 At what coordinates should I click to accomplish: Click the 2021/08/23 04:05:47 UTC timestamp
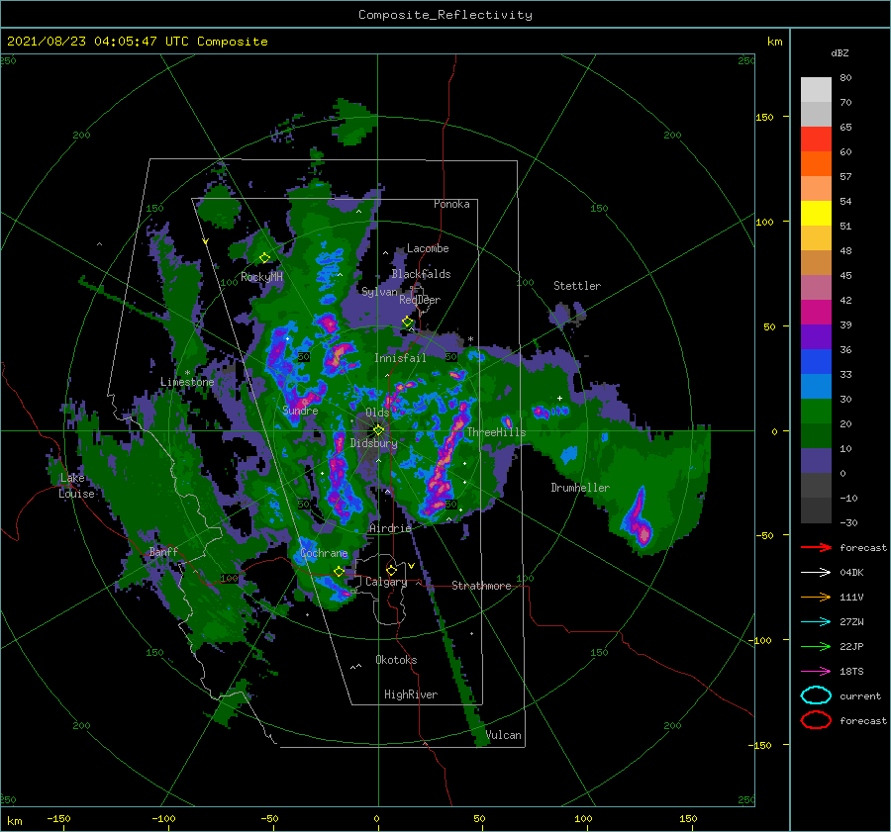click(x=137, y=42)
